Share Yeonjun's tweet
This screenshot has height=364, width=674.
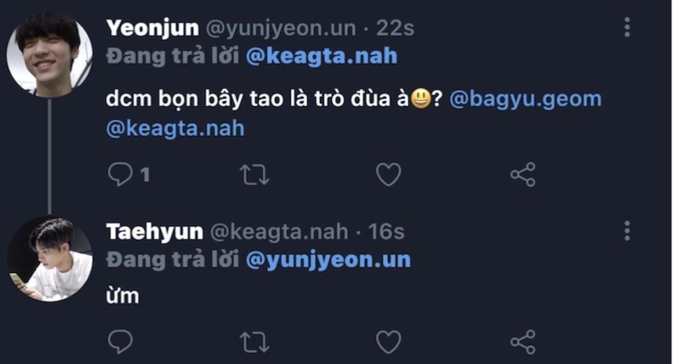pyautogui.click(x=523, y=175)
